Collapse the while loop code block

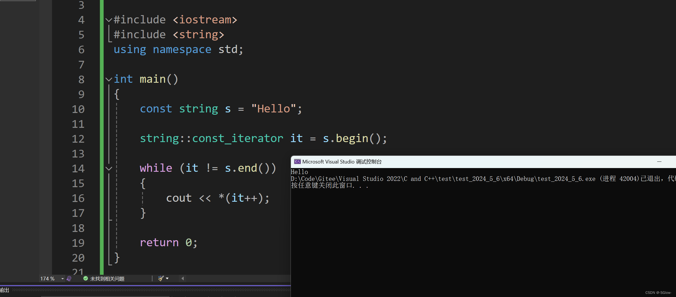tap(109, 168)
